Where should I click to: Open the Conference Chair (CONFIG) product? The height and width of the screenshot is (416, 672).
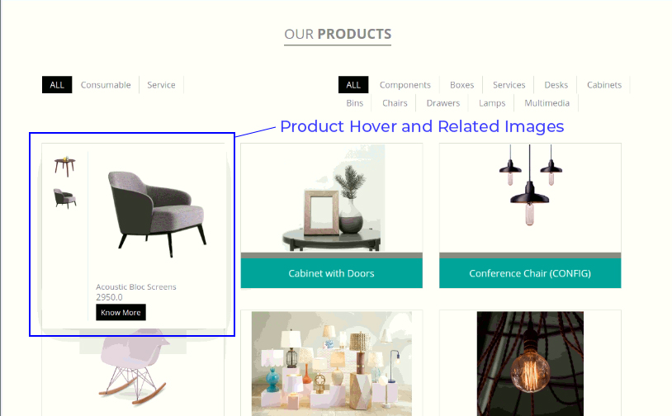pos(530,273)
